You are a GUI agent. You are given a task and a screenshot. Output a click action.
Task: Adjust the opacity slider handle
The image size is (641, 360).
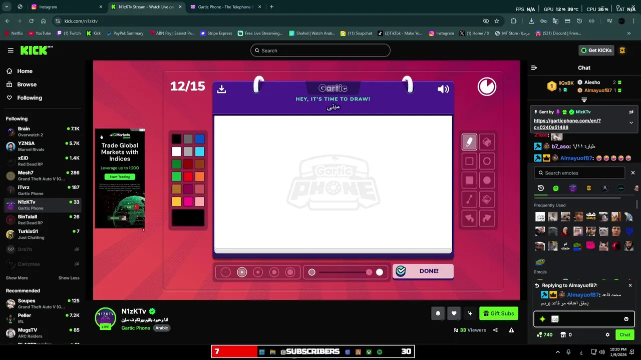369,272
